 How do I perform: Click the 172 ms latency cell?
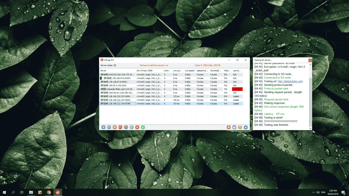pos(178,96)
